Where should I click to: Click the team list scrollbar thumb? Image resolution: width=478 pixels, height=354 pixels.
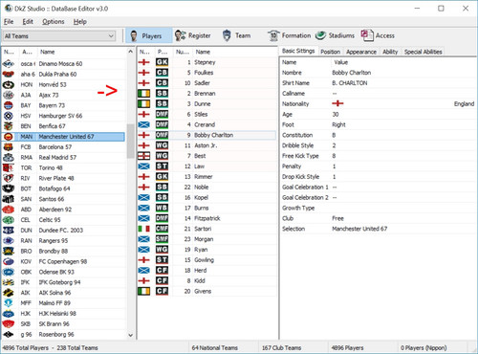(130, 141)
